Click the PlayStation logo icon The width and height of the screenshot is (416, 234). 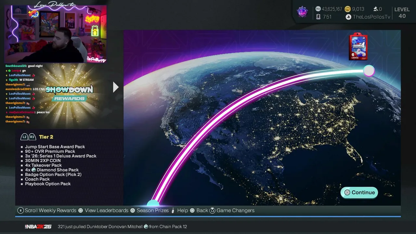point(348,17)
